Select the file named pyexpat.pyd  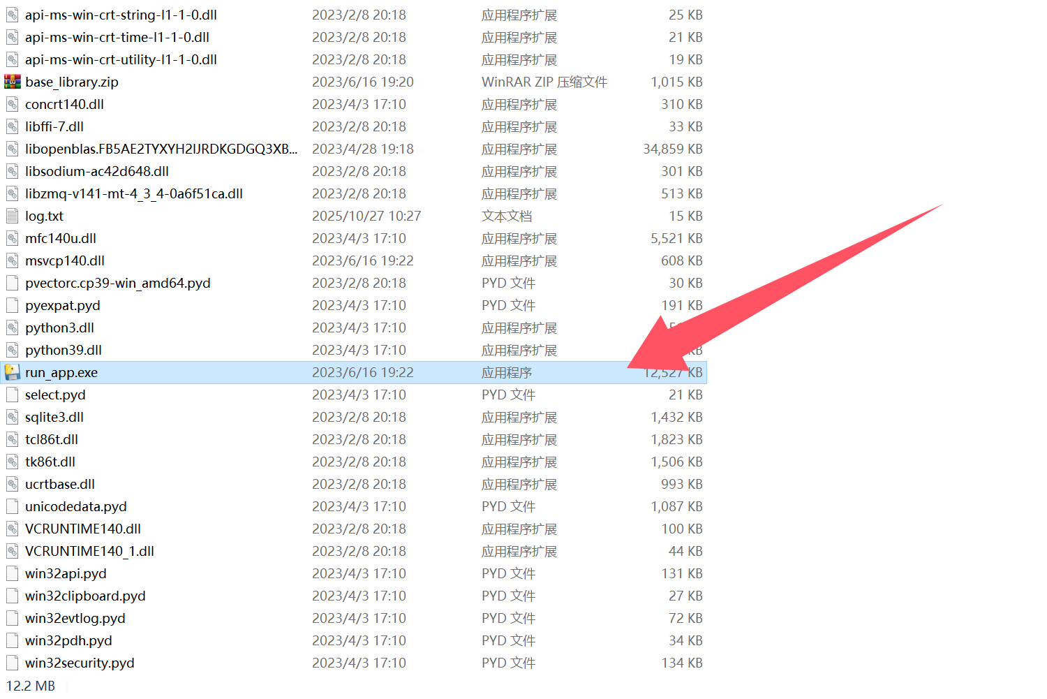pos(63,305)
